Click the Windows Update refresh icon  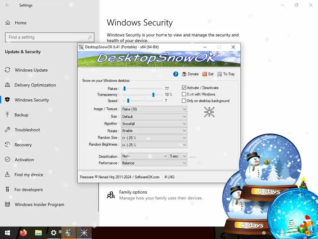pos(7,70)
